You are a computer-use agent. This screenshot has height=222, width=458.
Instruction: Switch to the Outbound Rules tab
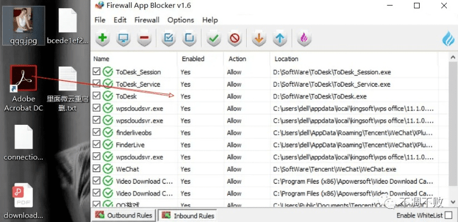pyautogui.click(x=125, y=215)
